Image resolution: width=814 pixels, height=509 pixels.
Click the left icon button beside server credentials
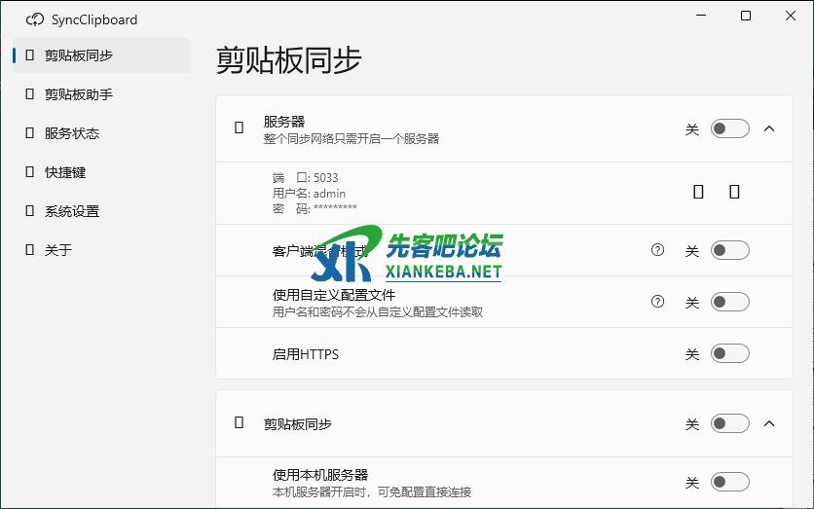[698, 192]
